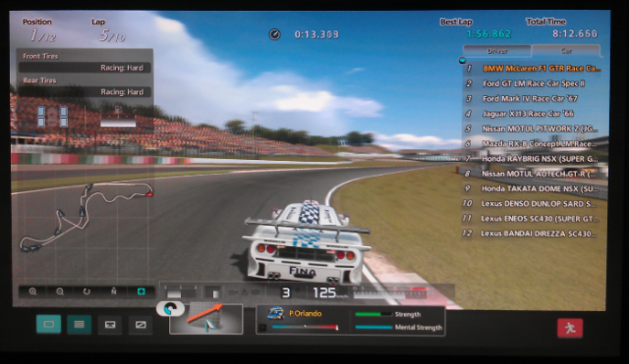Screen dimensions: 629x364
Task: Click the green Strength bar
Action: 373,314
